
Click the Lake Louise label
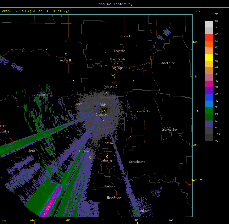[5, 129]
